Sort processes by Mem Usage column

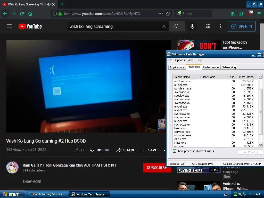246,77
